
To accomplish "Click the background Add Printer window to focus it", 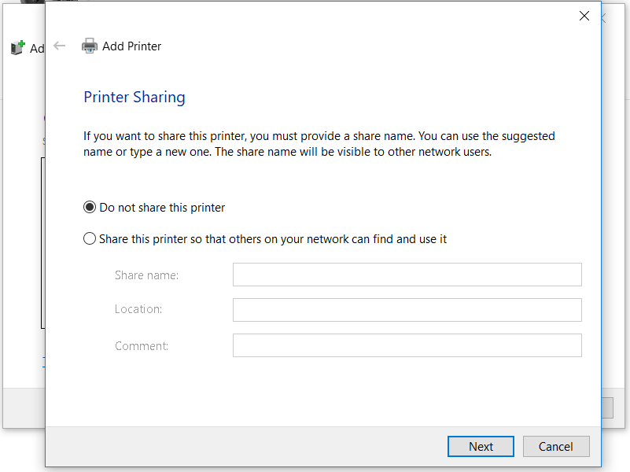I will pyautogui.click(x=24, y=236).
